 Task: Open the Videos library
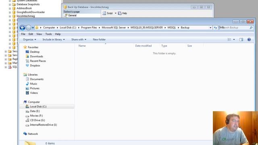coord(34,93)
